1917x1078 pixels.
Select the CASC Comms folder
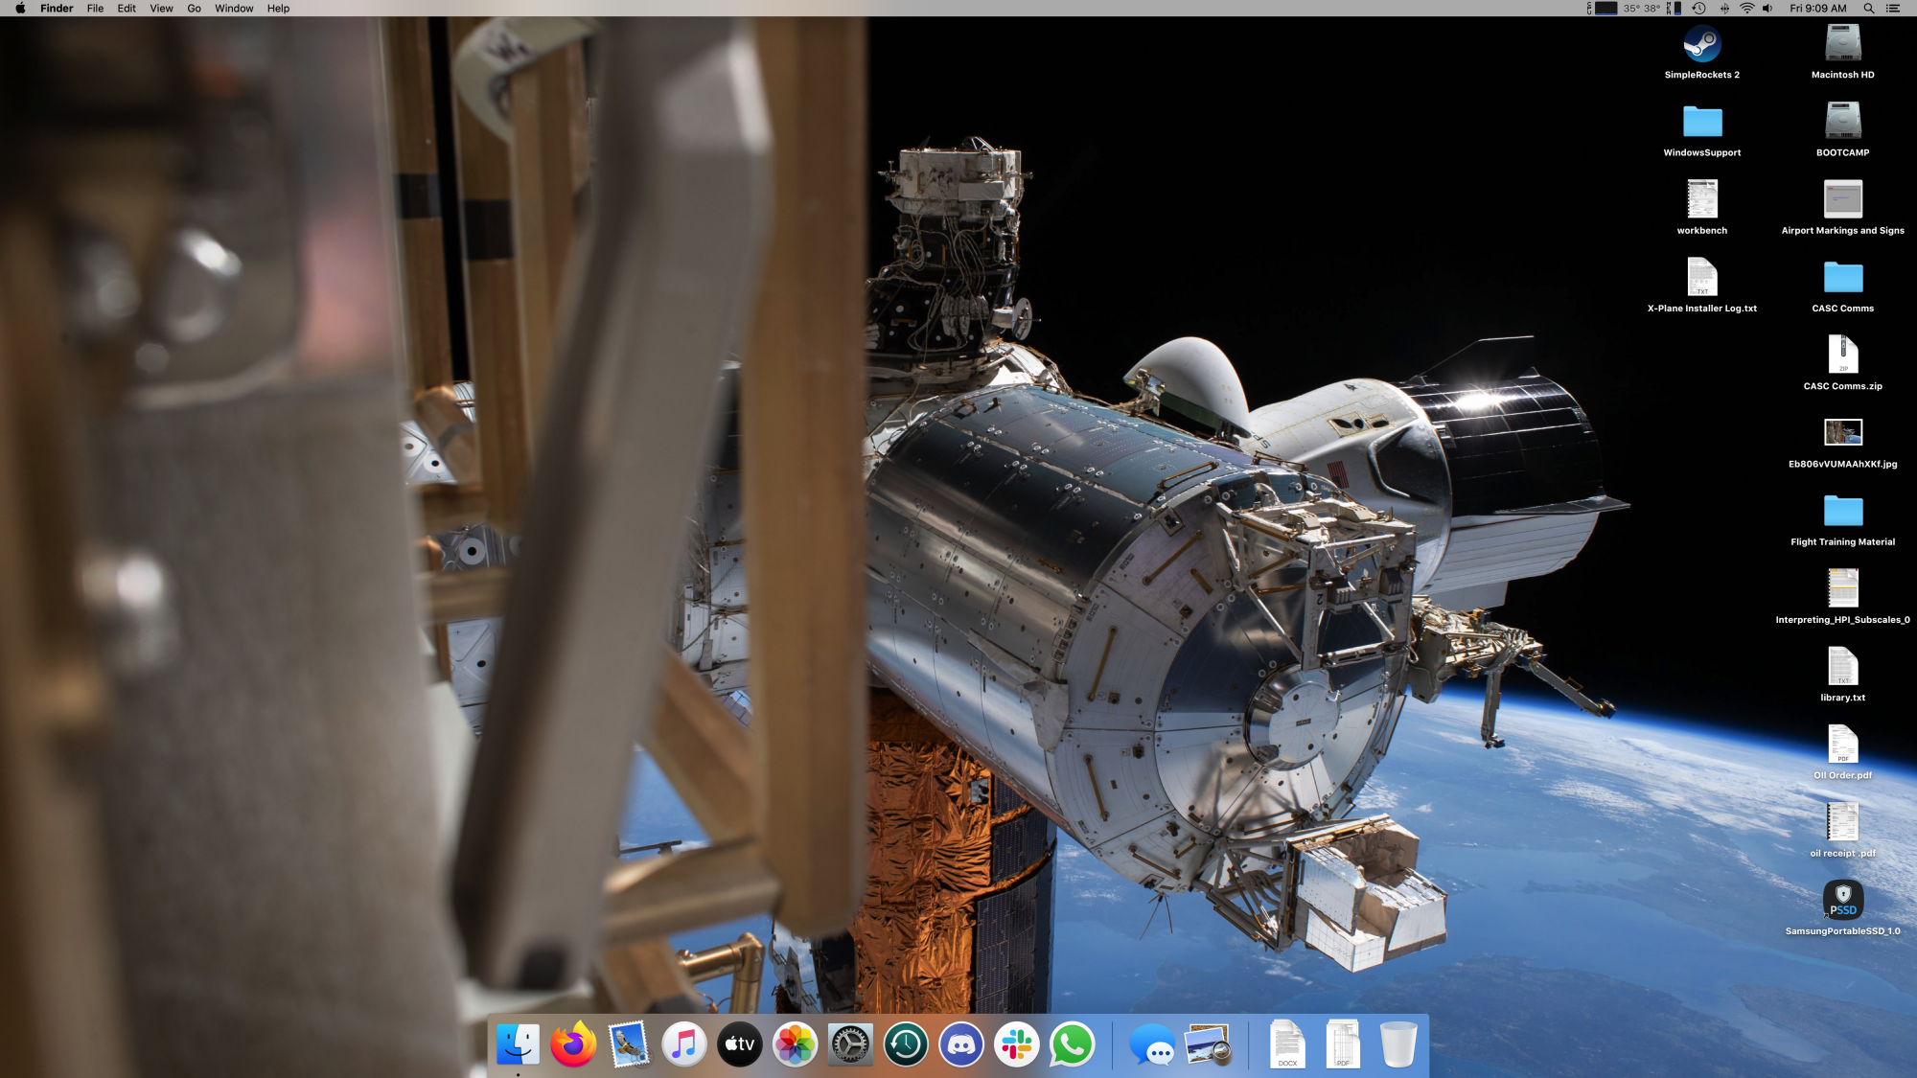[1843, 277]
